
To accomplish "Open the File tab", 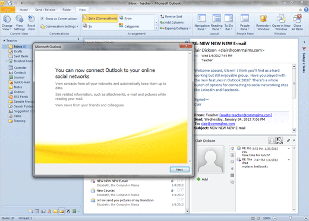I will [x=8, y=10].
